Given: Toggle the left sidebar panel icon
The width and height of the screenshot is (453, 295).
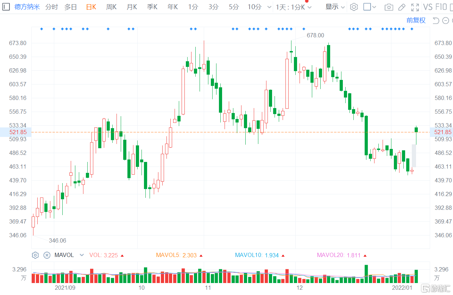Looking at the screenshot, I should pyautogui.click(x=7, y=7).
